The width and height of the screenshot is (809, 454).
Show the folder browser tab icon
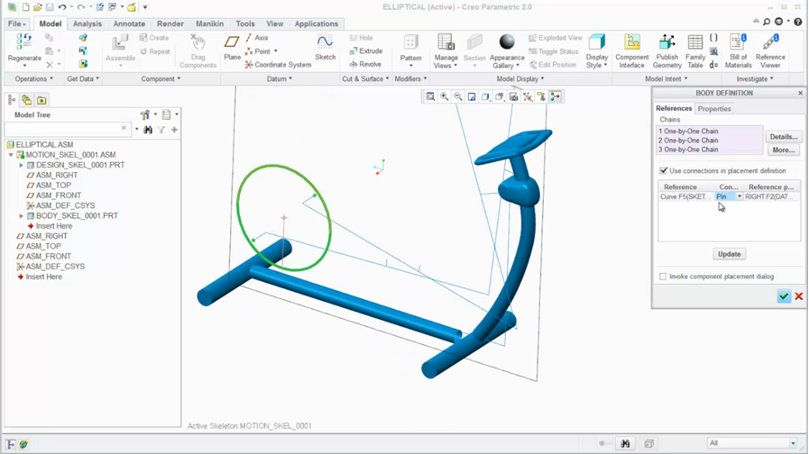coord(41,101)
